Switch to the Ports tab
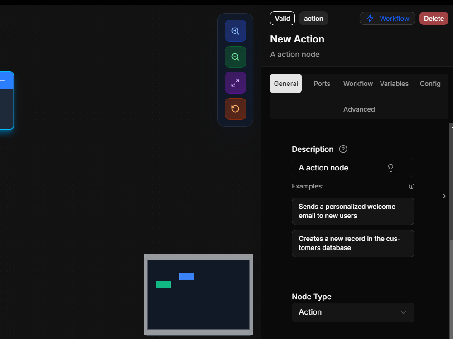453x339 pixels. (x=322, y=84)
